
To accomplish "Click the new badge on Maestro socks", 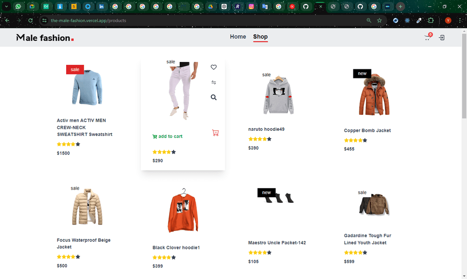I will coord(266,192).
